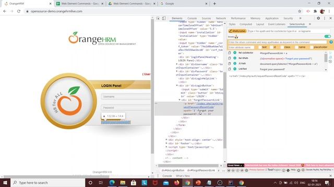The image size is (334, 187).
Task: Open PowerPoint from the taskbar
Action: click(198, 182)
